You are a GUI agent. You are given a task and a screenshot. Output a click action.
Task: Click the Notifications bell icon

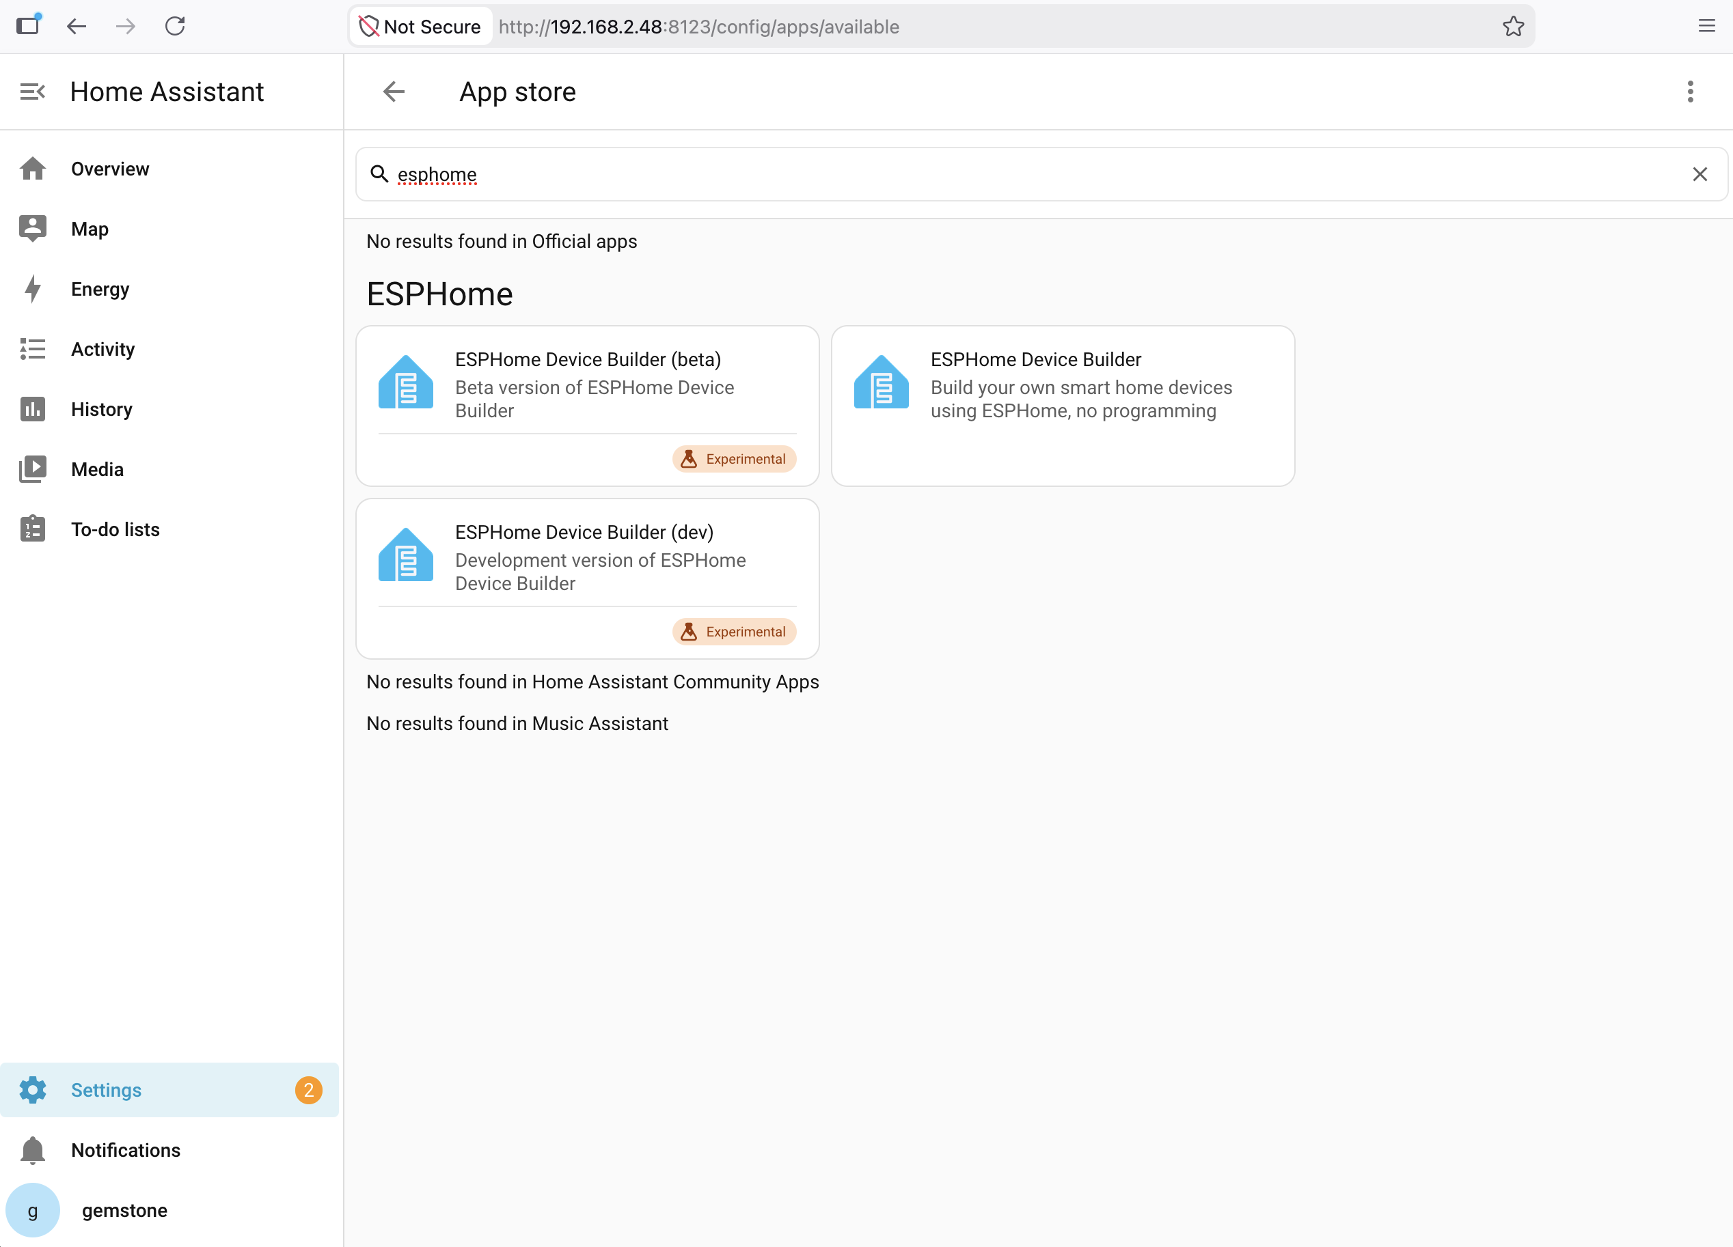[x=33, y=1150]
